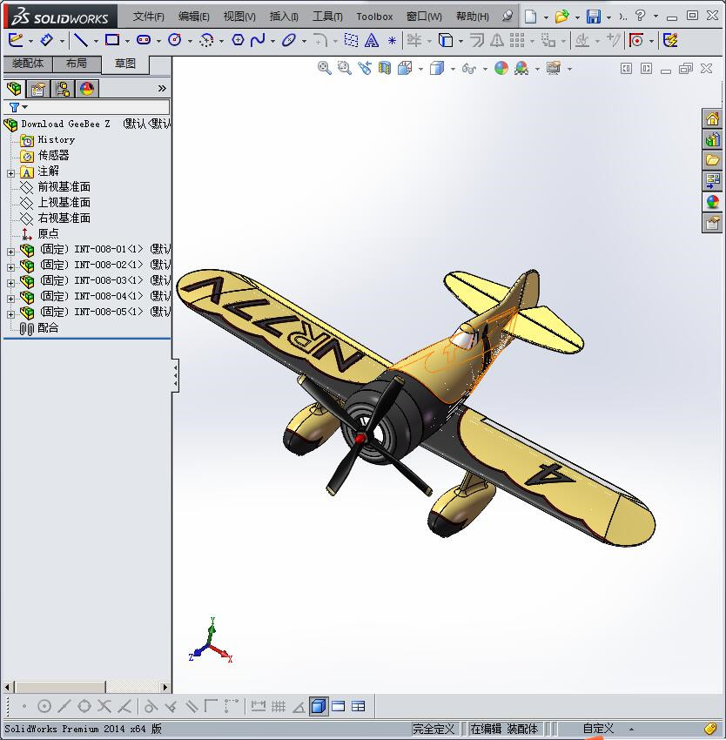Click the Save toolbar button
The height and width of the screenshot is (740, 726).
594,17
